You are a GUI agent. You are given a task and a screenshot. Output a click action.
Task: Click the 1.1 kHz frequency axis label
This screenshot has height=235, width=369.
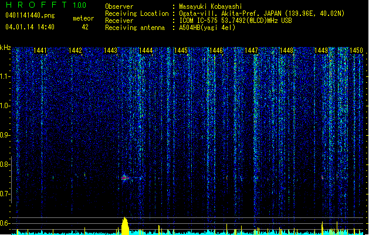click(5, 76)
